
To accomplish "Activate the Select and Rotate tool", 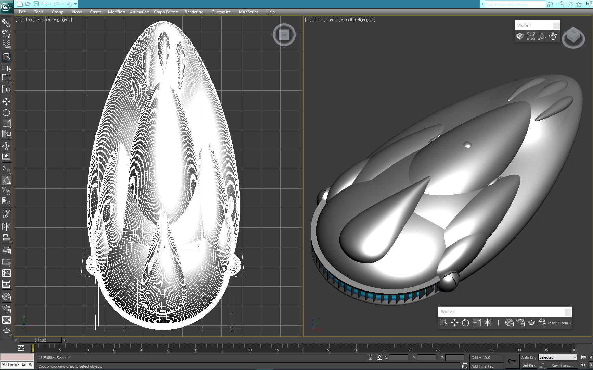I will pos(6,112).
